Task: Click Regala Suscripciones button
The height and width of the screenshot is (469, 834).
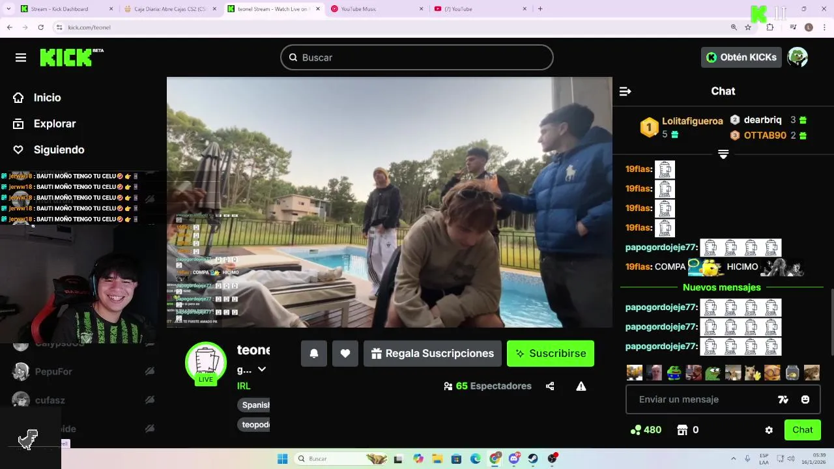Action: (433, 353)
